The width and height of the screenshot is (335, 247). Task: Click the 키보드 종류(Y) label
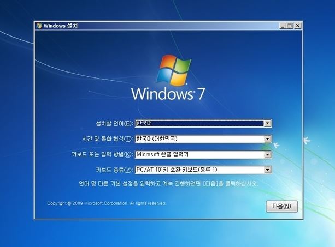(115, 170)
